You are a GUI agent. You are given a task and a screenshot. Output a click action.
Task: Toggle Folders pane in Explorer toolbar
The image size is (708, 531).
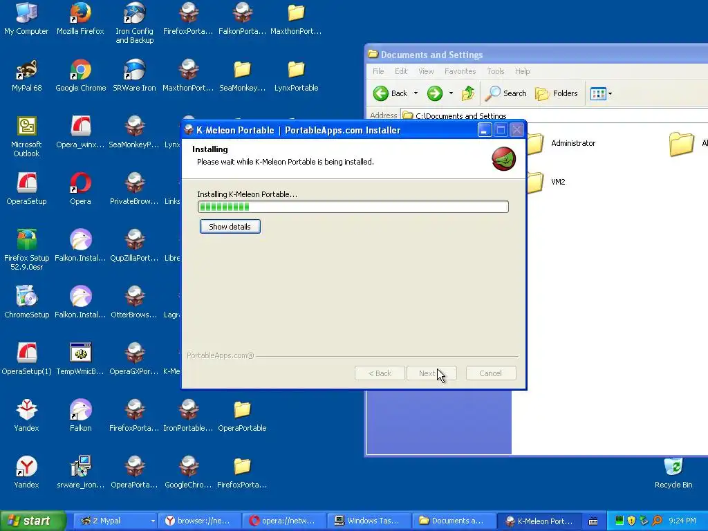tap(557, 93)
